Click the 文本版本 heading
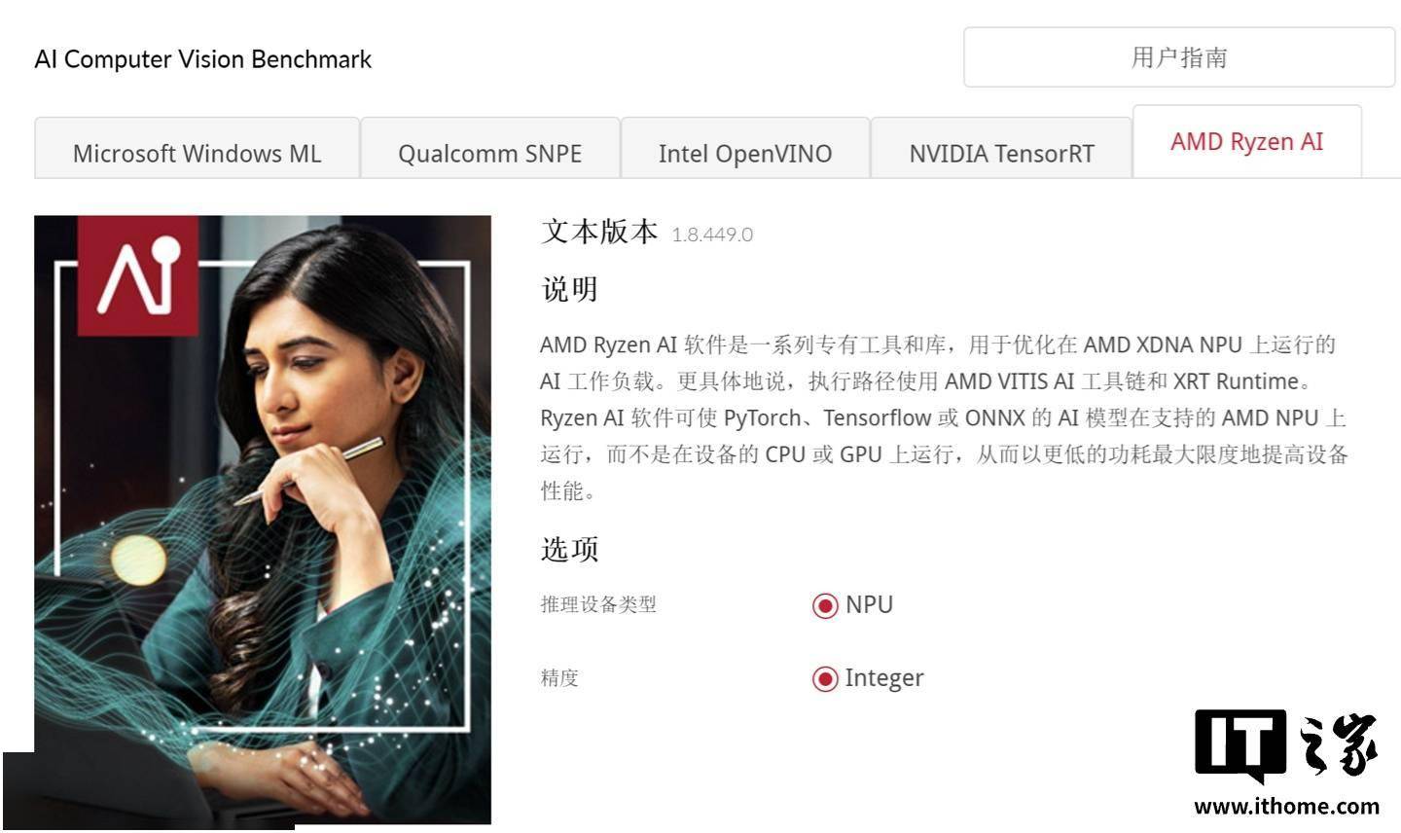This screenshot has height=833, width=1401. (x=599, y=232)
